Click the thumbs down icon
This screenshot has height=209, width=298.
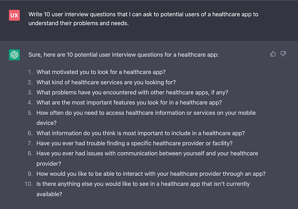click(x=283, y=54)
